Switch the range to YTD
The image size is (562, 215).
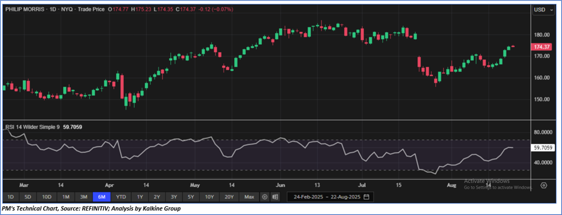pos(121,197)
